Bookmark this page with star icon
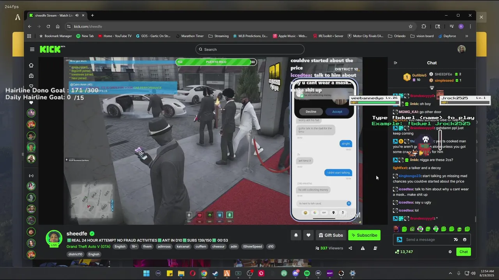Screen dimensions: 499x280 click(x=411, y=26)
